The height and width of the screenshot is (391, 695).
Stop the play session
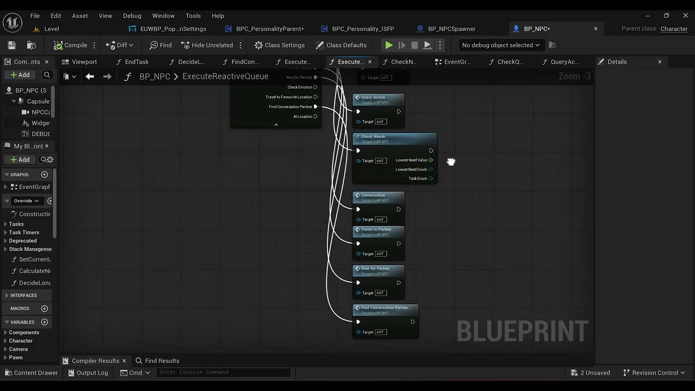tap(414, 45)
